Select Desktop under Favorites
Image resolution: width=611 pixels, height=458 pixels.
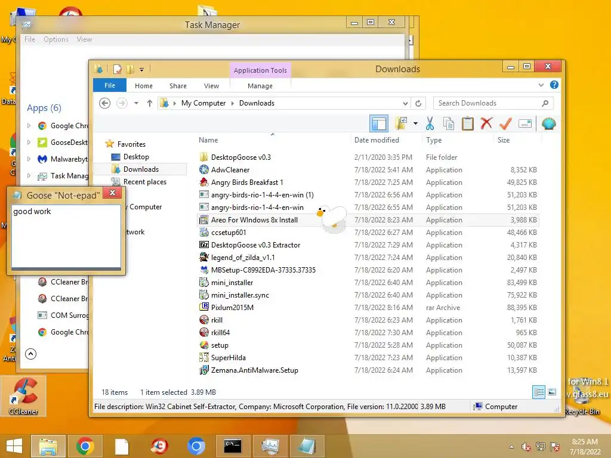136,157
